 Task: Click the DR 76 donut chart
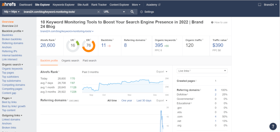pos(89,46)
